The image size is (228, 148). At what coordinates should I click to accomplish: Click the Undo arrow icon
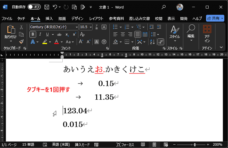(55, 7)
